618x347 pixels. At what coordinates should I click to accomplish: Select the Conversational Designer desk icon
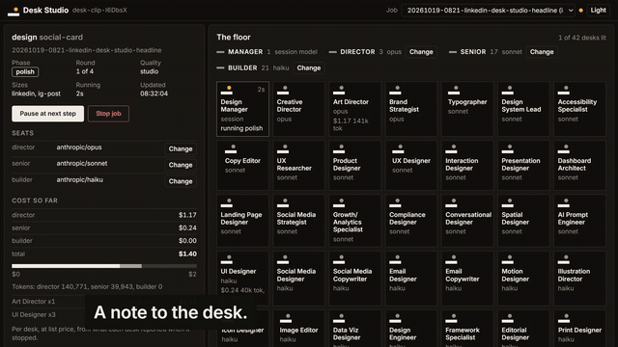(x=451, y=203)
